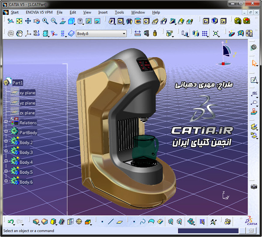Select the zx plane tree item
This screenshot has width=262, height=237.
(x=27, y=113)
